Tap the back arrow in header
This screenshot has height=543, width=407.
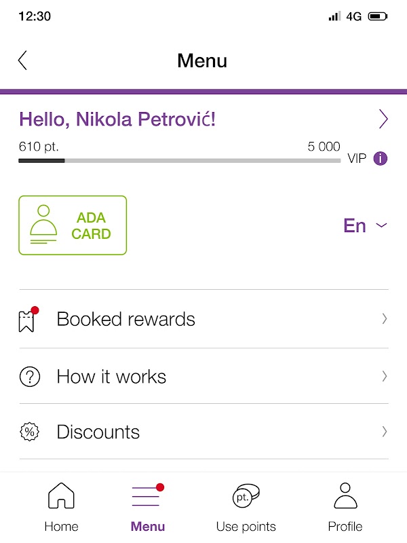coord(22,60)
